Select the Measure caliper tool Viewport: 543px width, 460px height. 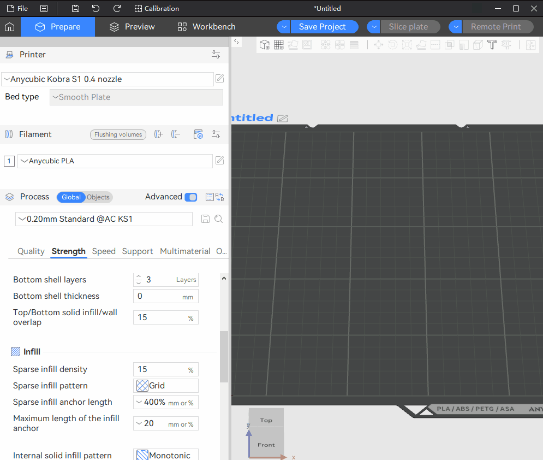(x=506, y=45)
